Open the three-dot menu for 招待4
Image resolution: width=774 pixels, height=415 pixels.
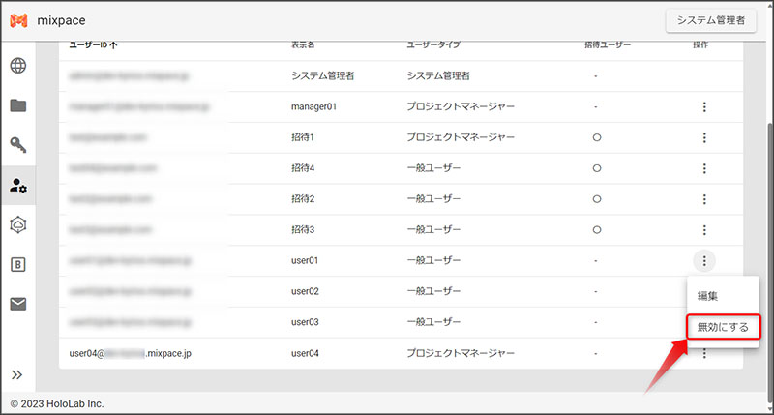[704, 168]
